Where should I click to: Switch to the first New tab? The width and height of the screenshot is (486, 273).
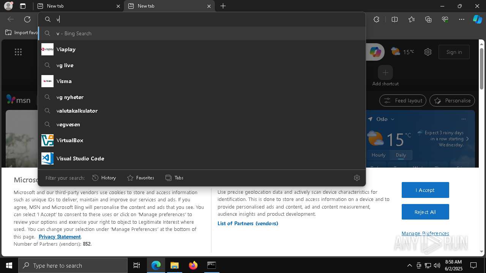[x=78, y=6]
